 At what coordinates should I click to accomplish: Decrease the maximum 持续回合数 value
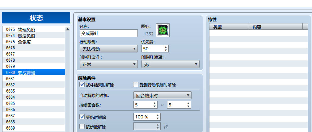pos(188,106)
